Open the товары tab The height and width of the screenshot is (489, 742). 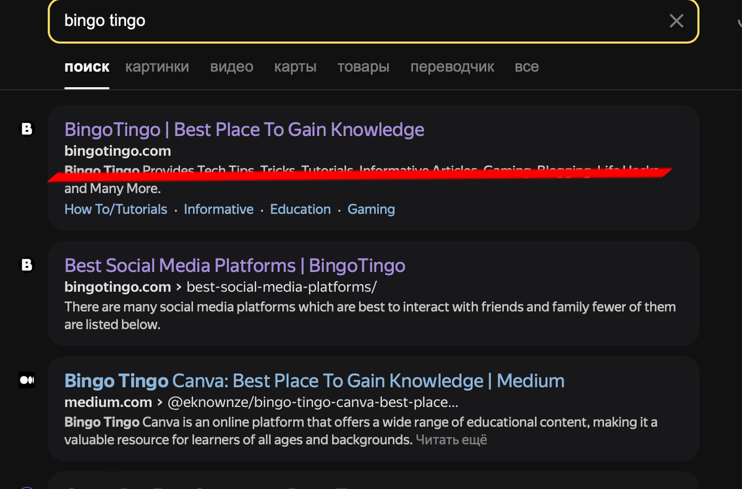pos(364,67)
